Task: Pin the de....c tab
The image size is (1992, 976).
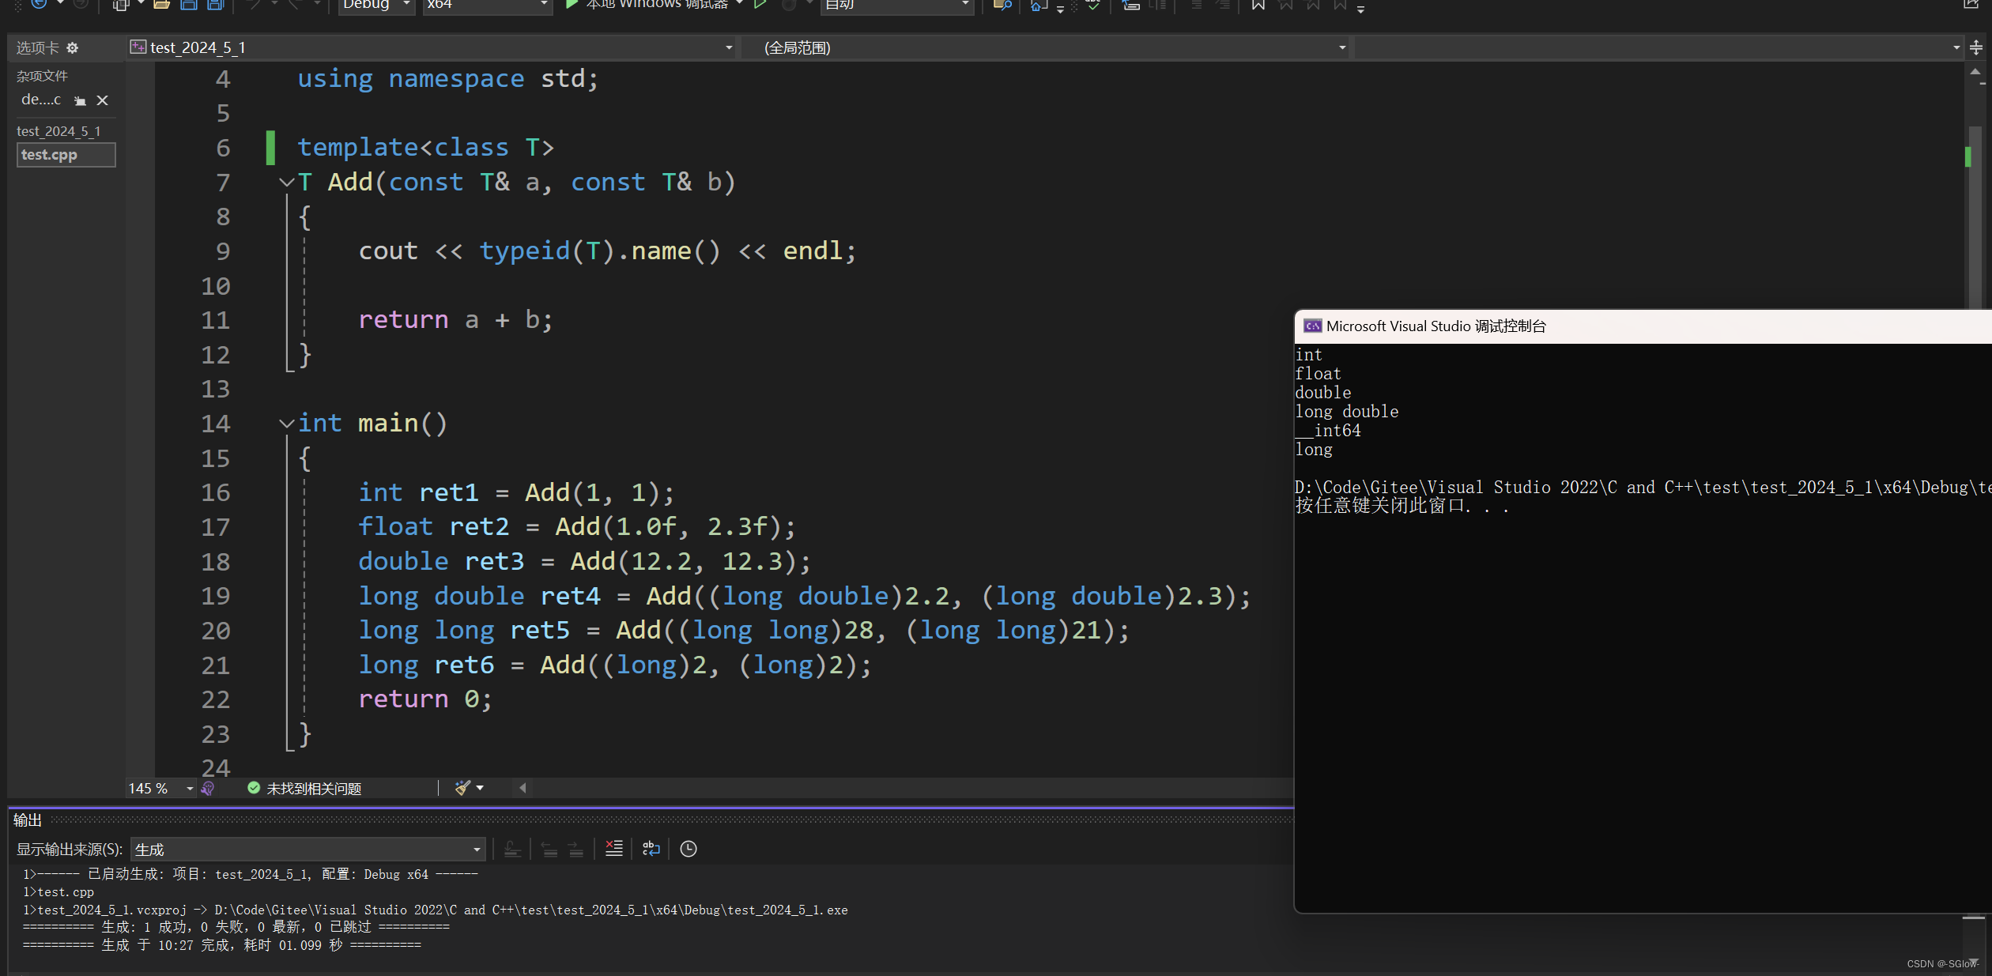Action: 80,100
